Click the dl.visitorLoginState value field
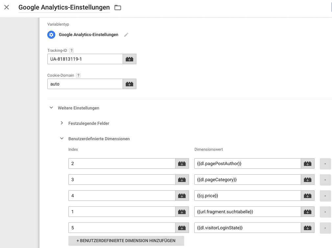The image size is (332, 248). tap(248, 228)
